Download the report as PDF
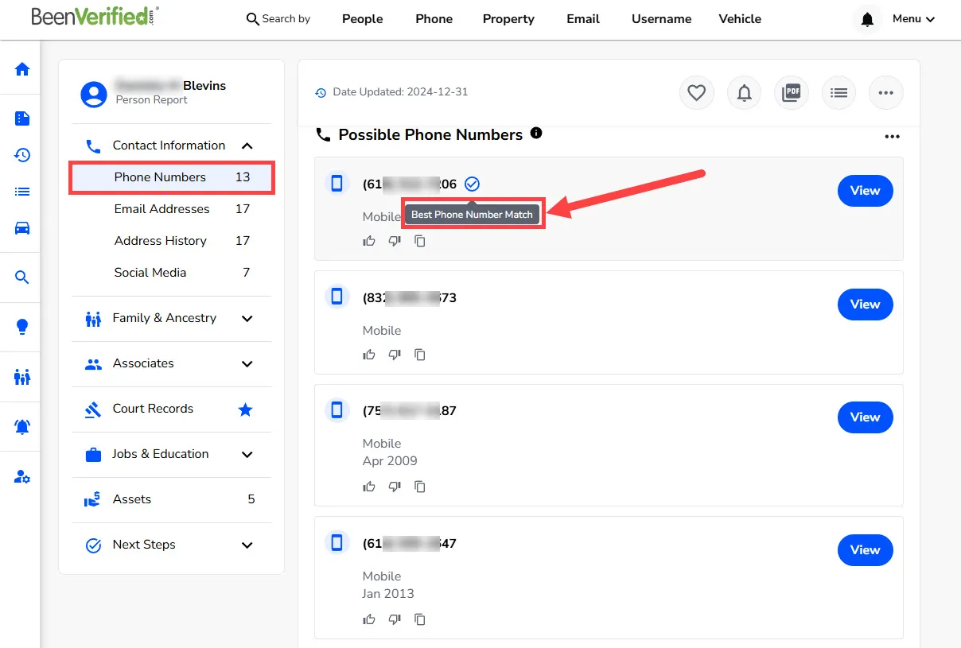This screenshot has width=961, height=648. click(x=791, y=92)
